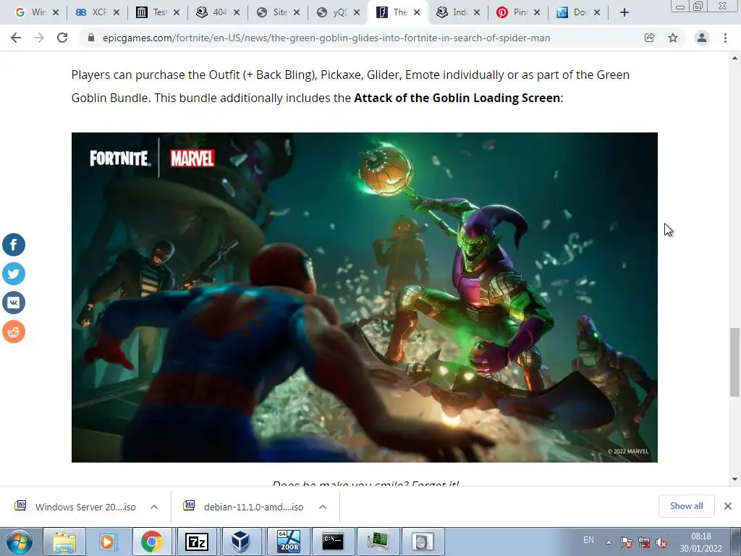The image size is (741, 556).
Task: Share article on VK
Action: 14,303
